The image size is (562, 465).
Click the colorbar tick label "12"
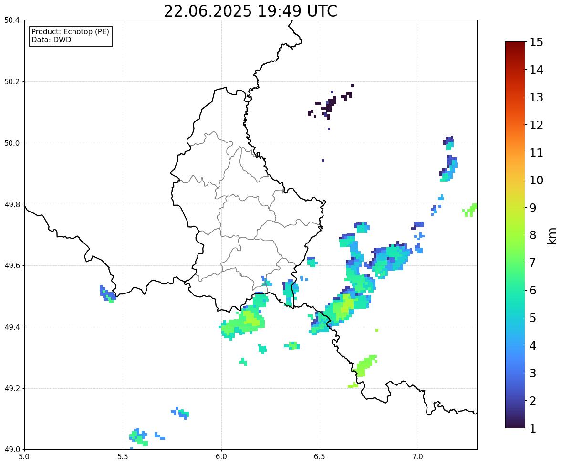(536, 125)
